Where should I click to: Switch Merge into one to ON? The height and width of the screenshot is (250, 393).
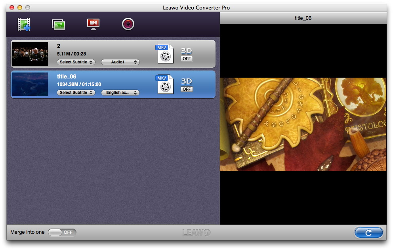pos(62,232)
